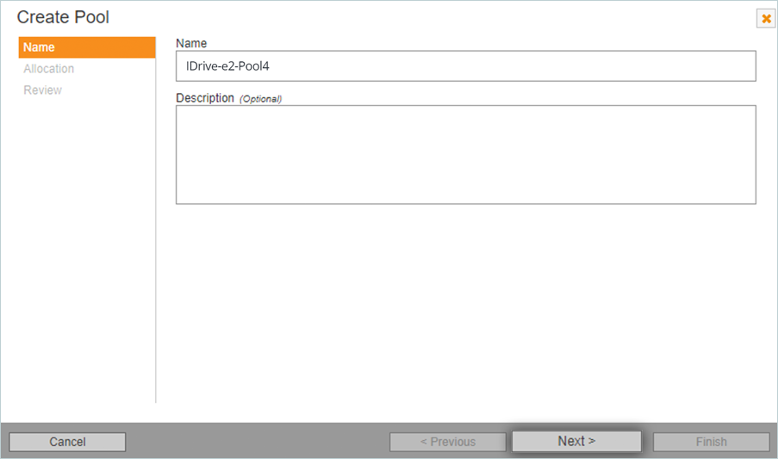This screenshot has width=778, height=459.
Task: Go to the Review step in sidebar
Action: click(43, 90)
